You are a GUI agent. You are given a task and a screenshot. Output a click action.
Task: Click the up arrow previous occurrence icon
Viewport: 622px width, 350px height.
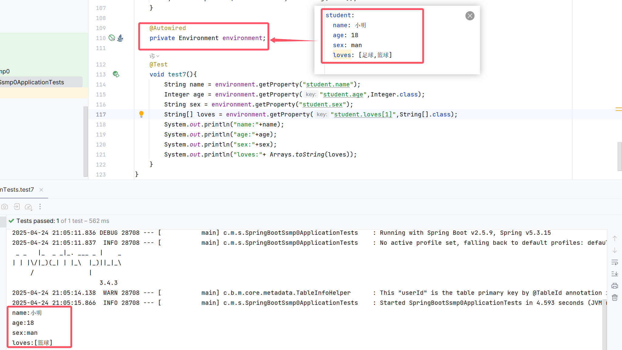click(615, 238)
